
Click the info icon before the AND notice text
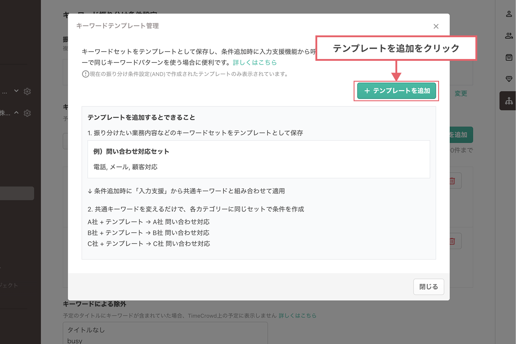coord(85,74)
